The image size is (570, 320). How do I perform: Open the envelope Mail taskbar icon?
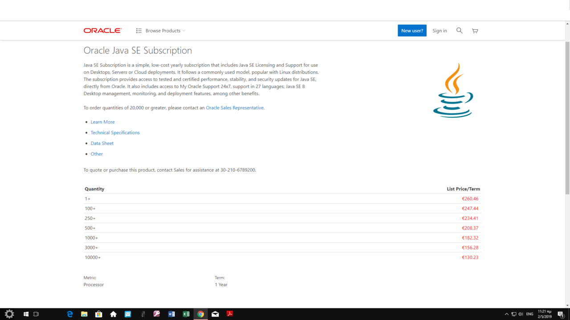pyautogui.click(x=215, y=314)
